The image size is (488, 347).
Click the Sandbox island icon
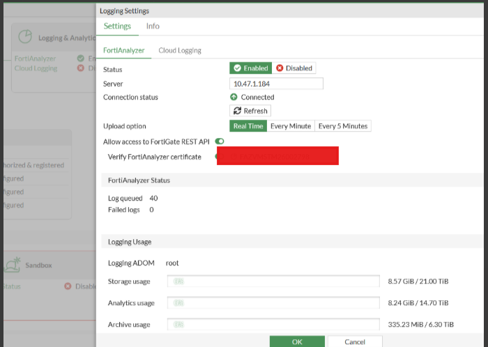[12, 265]
